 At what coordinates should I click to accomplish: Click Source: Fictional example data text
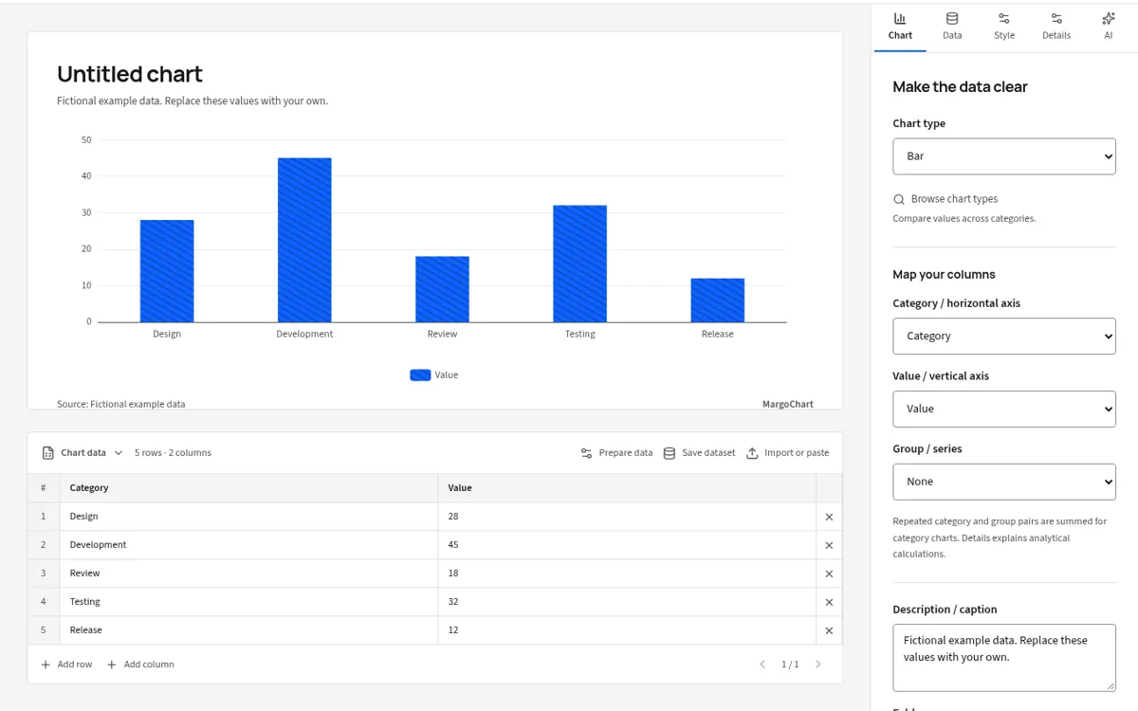121,404
